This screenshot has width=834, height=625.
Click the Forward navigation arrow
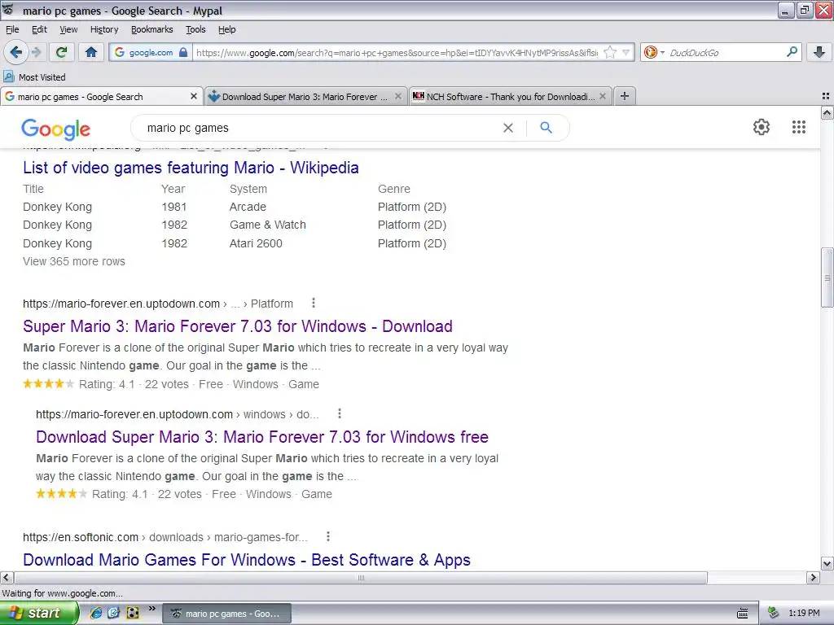tap(36, 52)
